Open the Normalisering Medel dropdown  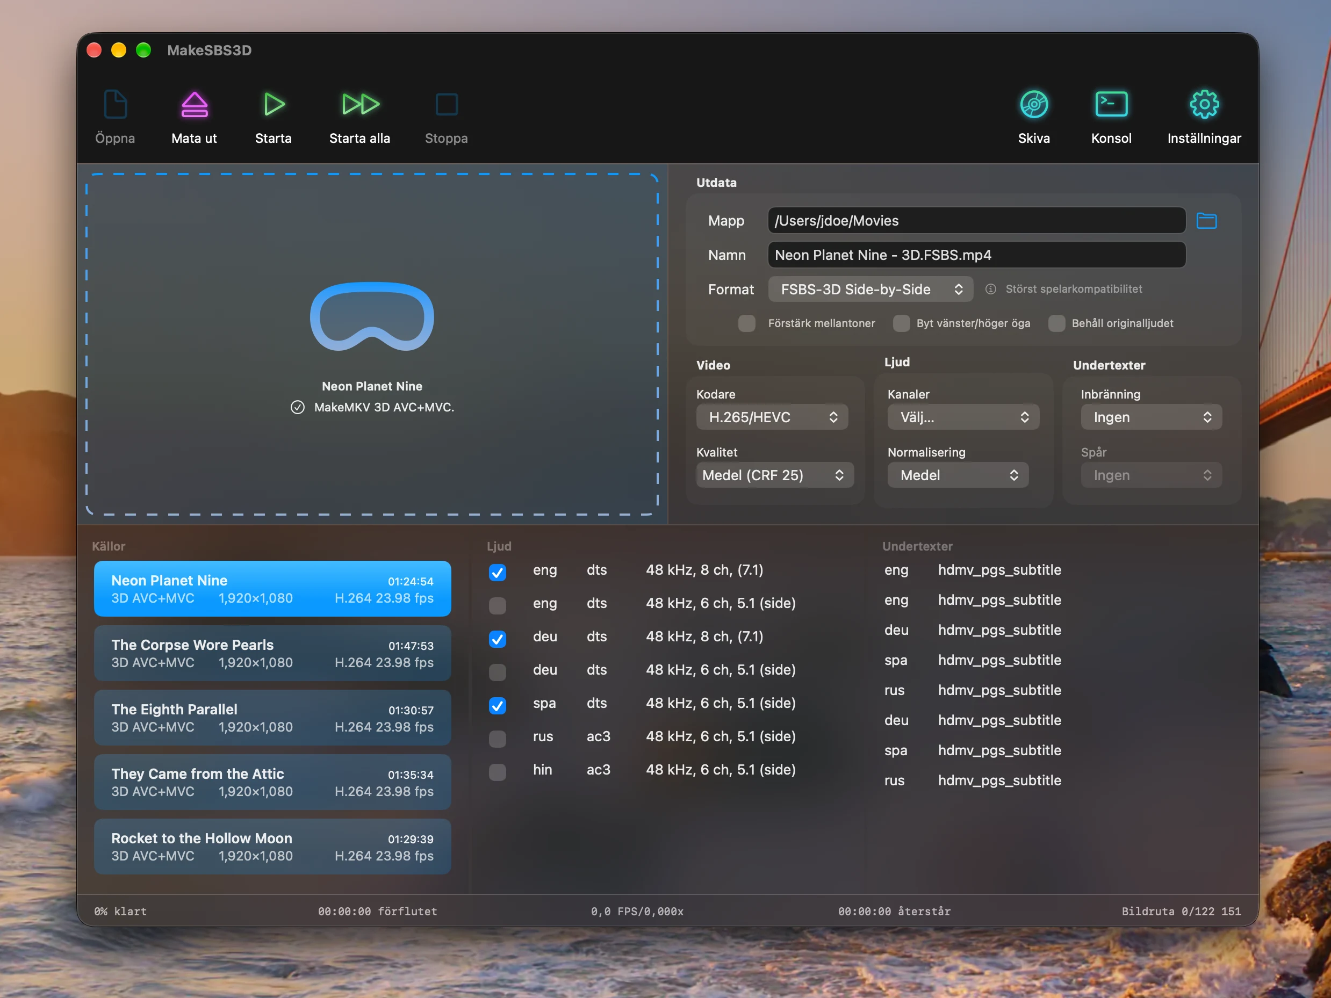click(958, 475)
